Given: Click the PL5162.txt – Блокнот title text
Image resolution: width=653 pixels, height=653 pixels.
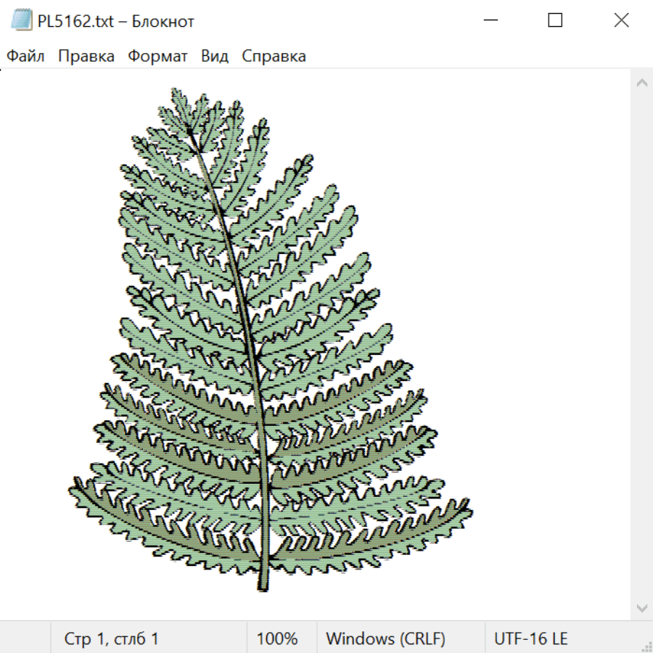Looking at the screenshot, I should tap(116, 21).
